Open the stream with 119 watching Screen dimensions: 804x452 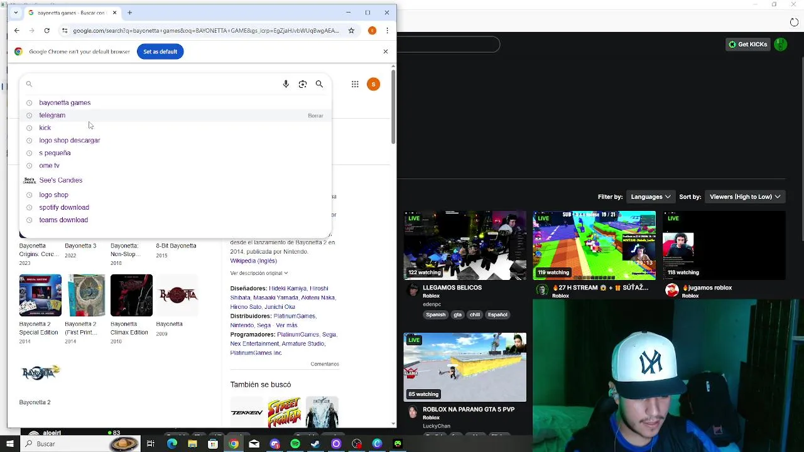(x=594, y=245)
